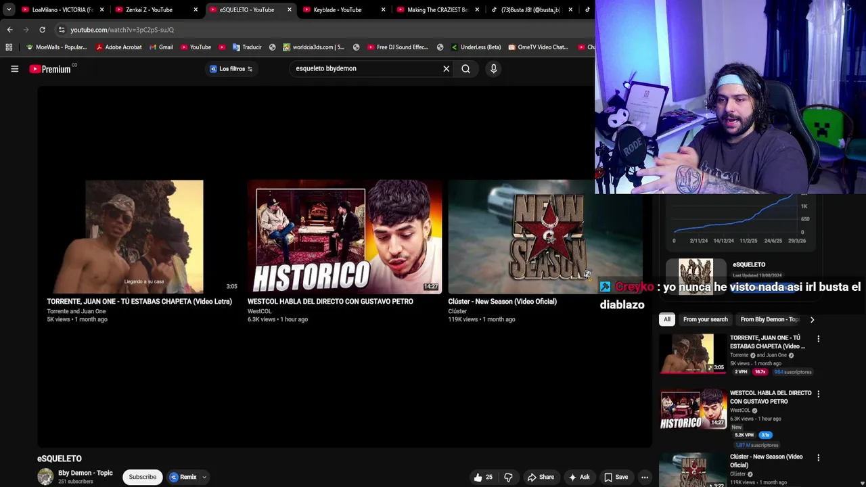Click the 16.7x multiplier badge
866x487 pixels.
point(760,372)
